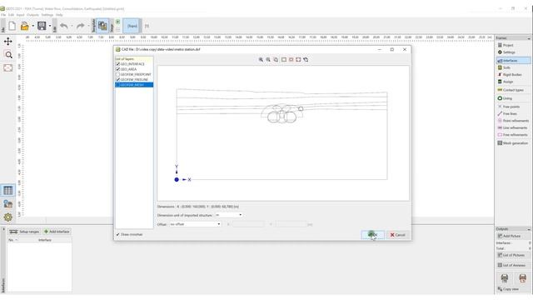
Task: Click the zoom extents tool in left toolbar
Action: (x=8, y=67)
